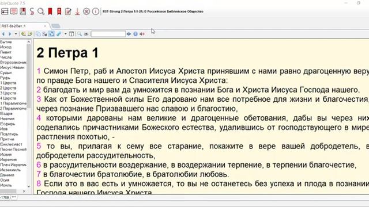Toggle Strong's numbers S button in tab toolbar
Image resolution: width=369 pixels, height=207 pixels.
coord(45,34)
